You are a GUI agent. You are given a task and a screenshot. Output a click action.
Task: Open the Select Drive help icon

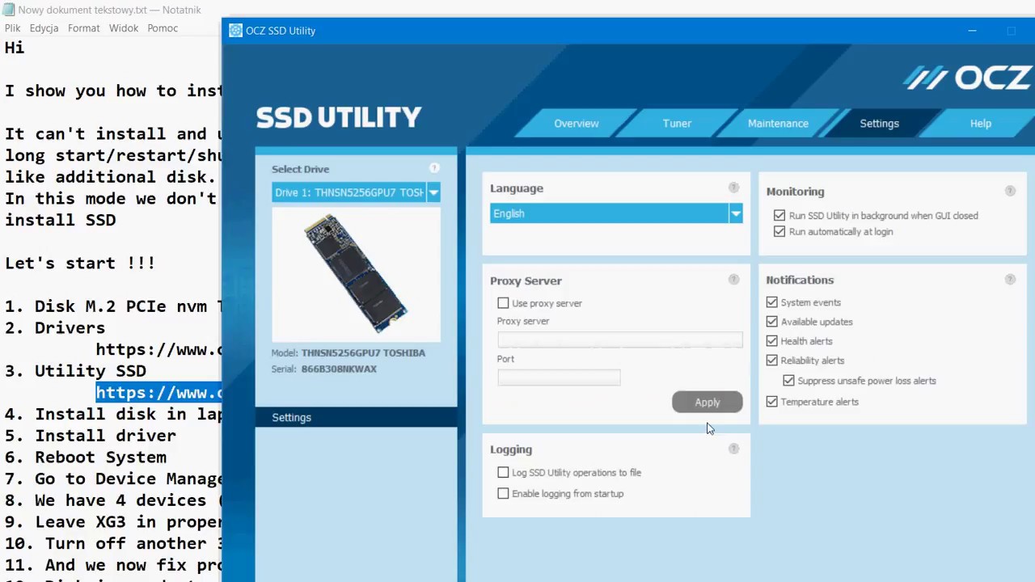(x=434, y=168)
